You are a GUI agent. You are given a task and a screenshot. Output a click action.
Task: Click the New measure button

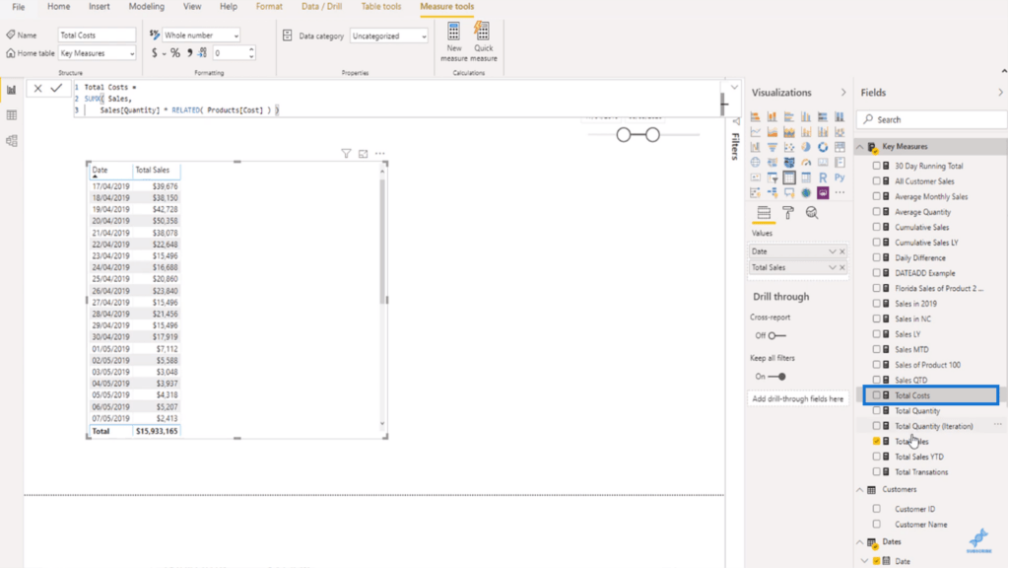pyautogui.click(x=453, y=41)
